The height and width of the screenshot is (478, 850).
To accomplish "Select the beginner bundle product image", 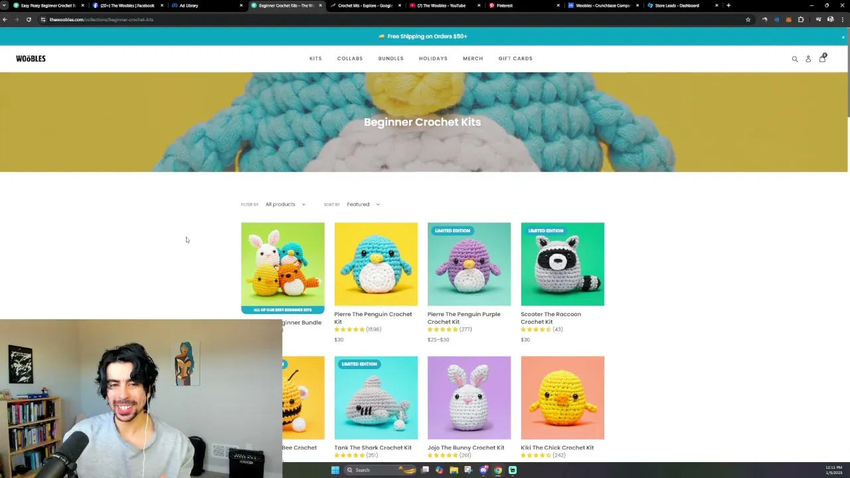I will coord(283,268).
